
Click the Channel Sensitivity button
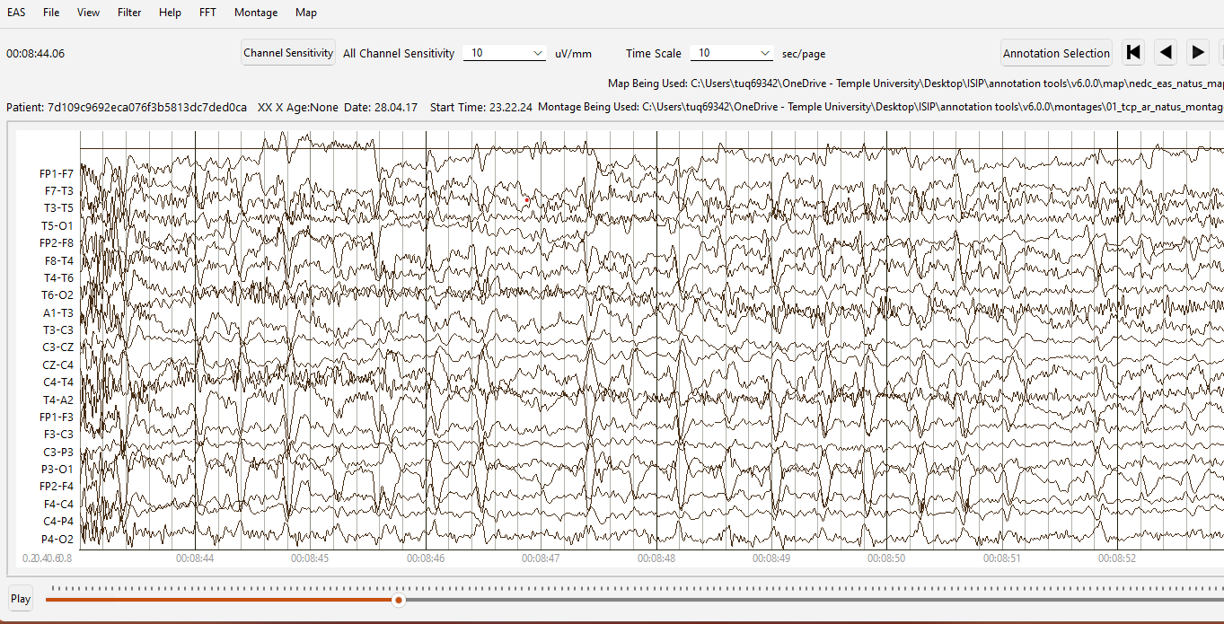pyautogui.click(x=288, y=53)
